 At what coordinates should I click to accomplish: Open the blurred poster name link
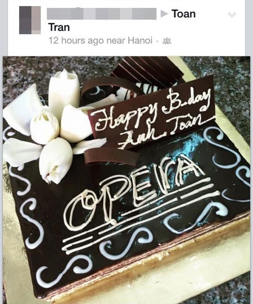click(102, 13)
